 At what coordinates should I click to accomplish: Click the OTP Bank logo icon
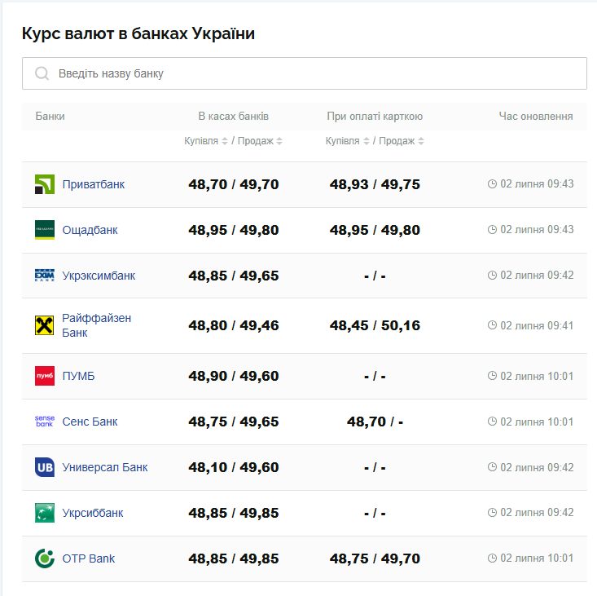click(45, 558)
